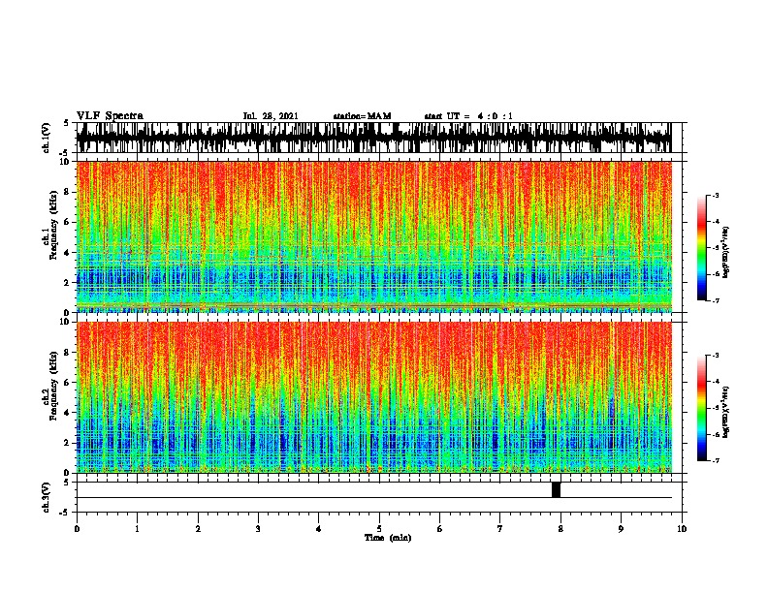Click the "6" kHz tick of ch.2 spectrogram
Viewport: 768px width, 593px height.
pos(69,383)
